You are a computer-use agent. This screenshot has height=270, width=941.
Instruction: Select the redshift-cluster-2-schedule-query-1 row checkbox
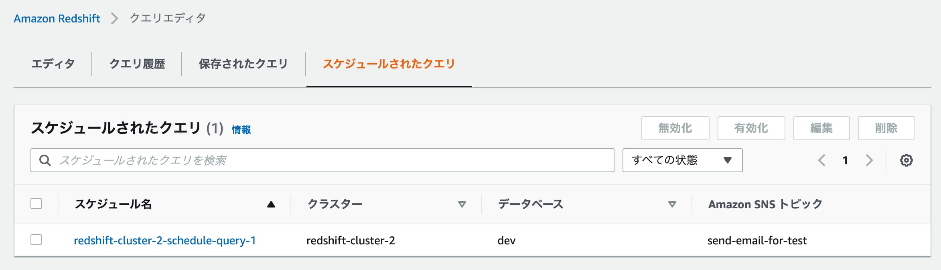tap(37, 240)
